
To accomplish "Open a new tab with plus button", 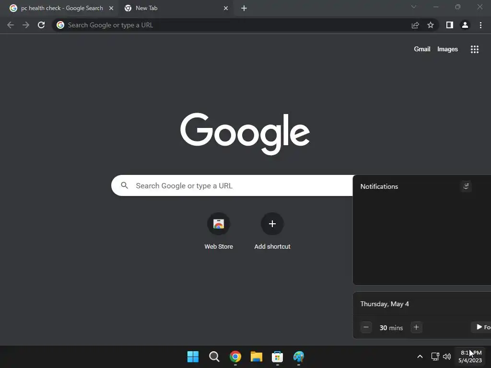I will (x=244, y=9).
